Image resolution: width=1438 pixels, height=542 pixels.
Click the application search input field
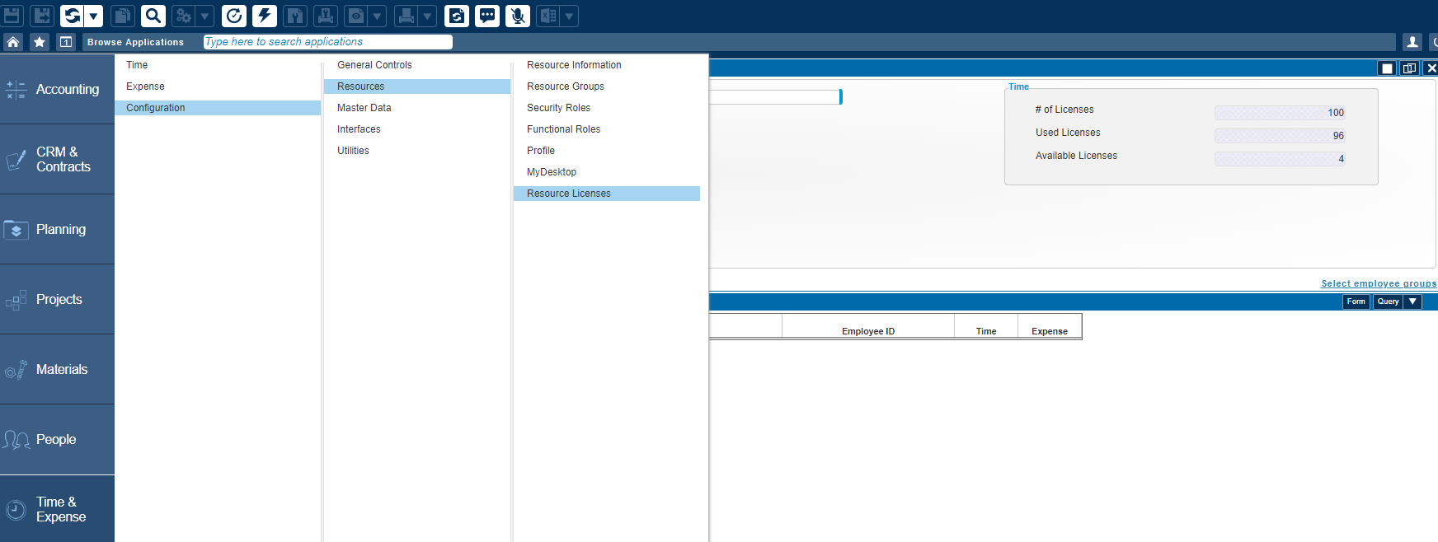(x=327, y=42)
